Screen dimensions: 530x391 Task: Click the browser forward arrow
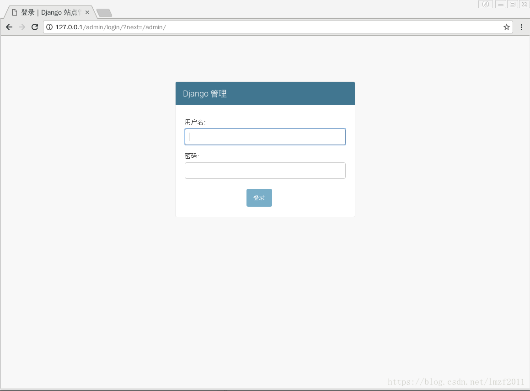point(22,27)
